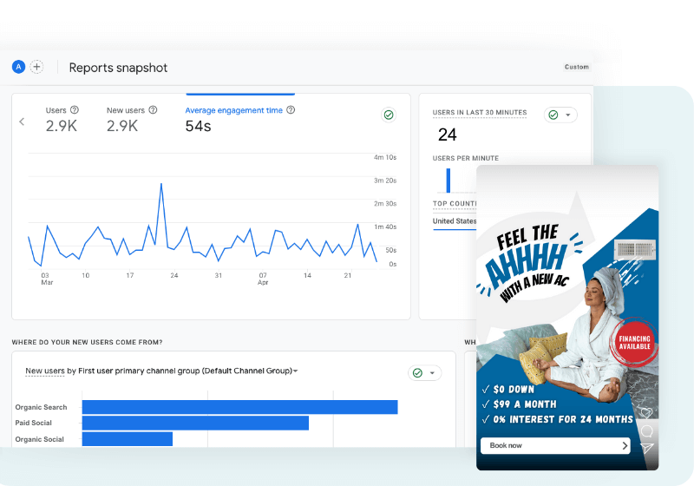Open the realtime card status check dropdown
The width and height of the screenshot is (694, 486).
click(x=560, y=115)
